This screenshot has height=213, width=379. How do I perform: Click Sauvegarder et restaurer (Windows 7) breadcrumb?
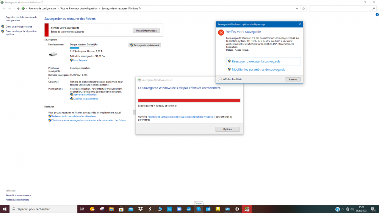click(x=121, y=8)
